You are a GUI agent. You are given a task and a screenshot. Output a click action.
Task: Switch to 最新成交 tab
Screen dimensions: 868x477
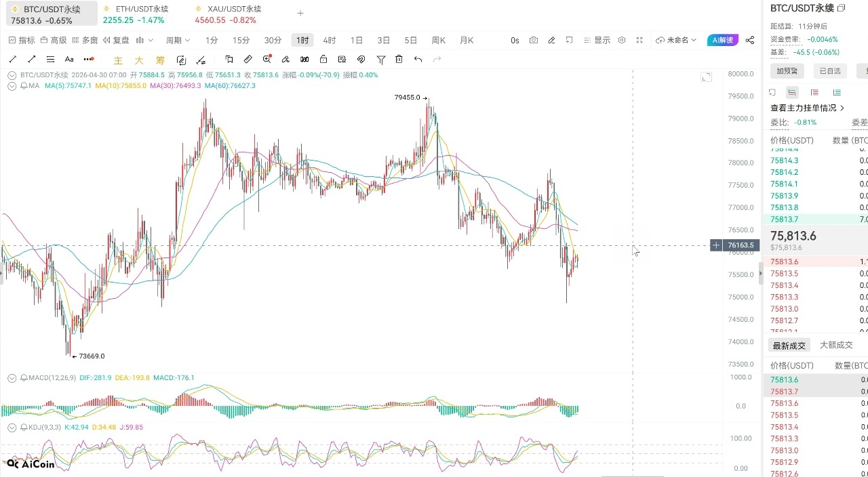click(789, 345)
